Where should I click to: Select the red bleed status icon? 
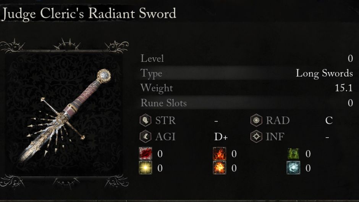[x=146, y=154]
